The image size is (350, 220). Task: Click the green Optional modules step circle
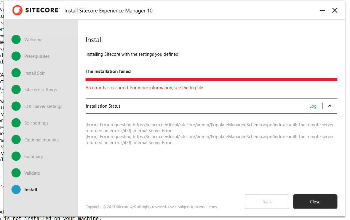click(x=16, y=140)
